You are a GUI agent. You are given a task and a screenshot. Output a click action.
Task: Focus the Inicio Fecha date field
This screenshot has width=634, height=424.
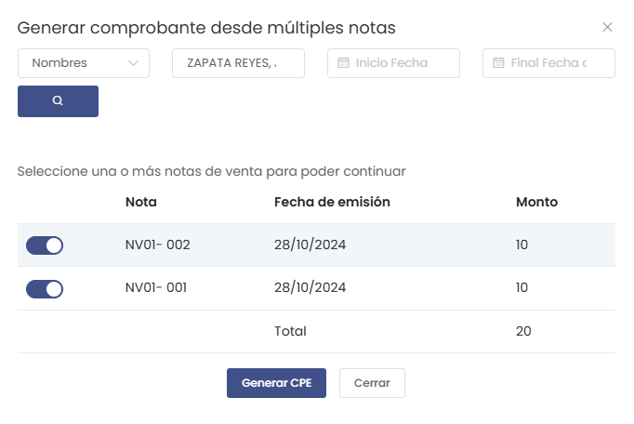[398, 63]
